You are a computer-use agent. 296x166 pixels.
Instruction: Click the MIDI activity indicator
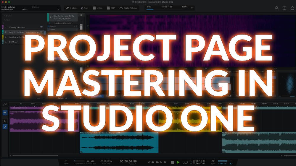[x=66, y=162]
